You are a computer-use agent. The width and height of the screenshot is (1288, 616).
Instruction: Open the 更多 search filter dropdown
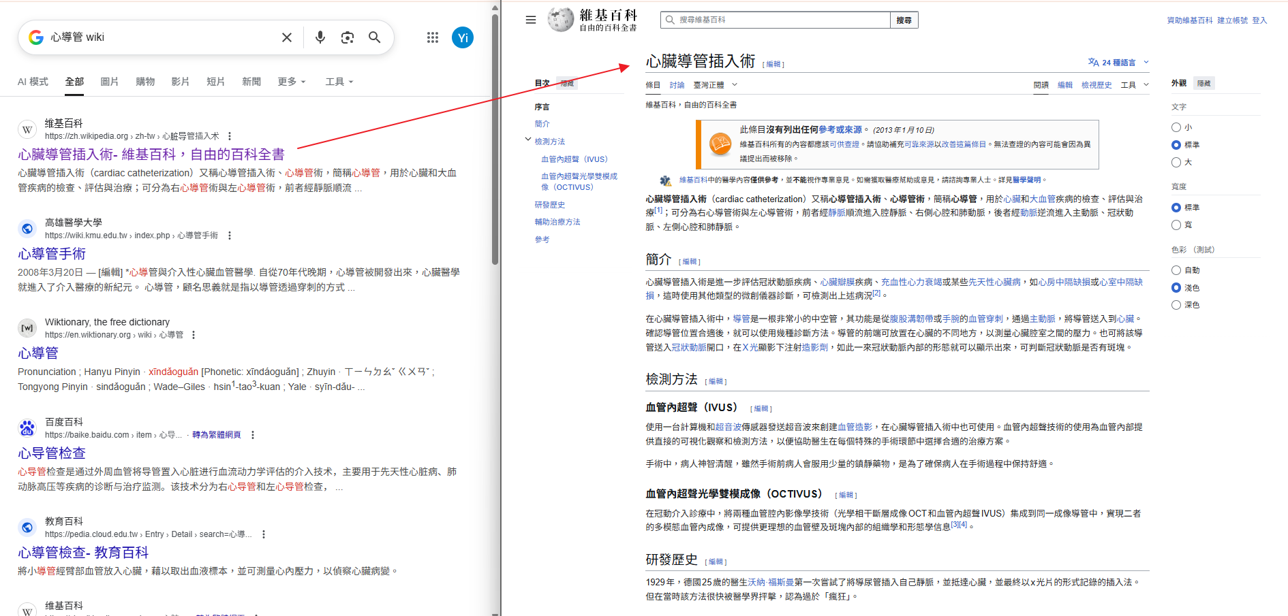(x=292, y=82)
